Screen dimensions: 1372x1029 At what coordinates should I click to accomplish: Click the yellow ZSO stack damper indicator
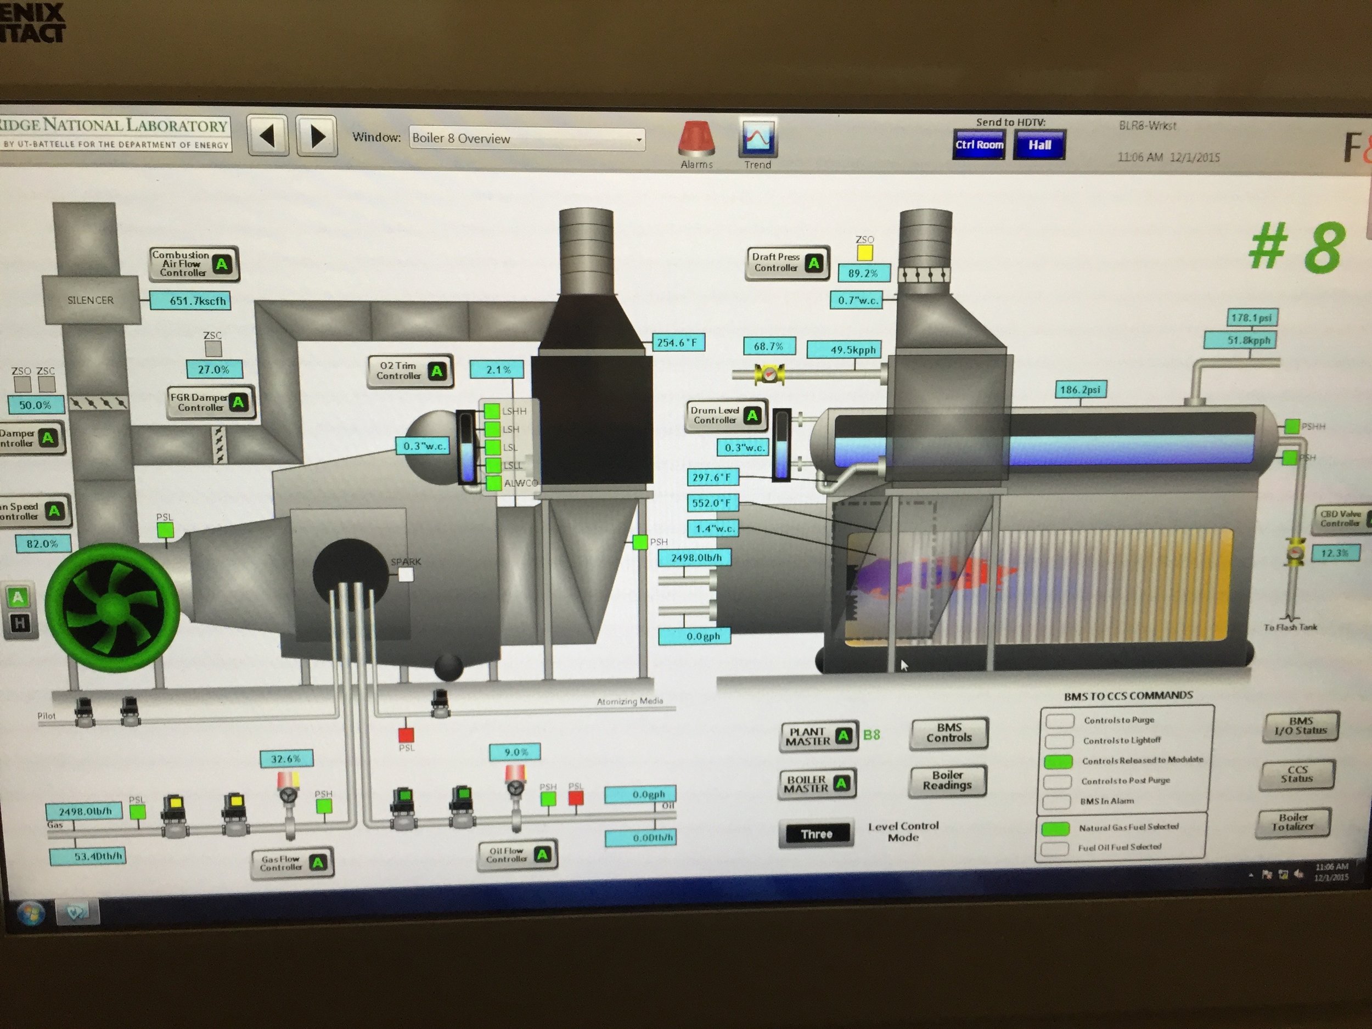[864, 253]
